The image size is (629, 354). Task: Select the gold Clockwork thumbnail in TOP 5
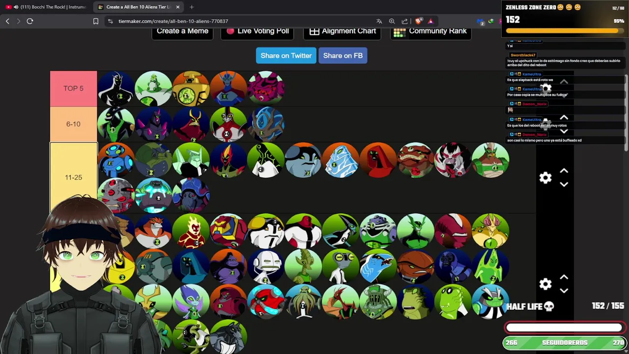191,88
